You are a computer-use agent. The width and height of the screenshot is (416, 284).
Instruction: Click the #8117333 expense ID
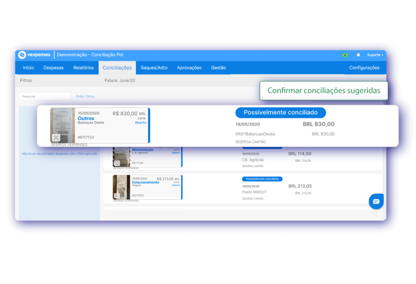point(138,195)
